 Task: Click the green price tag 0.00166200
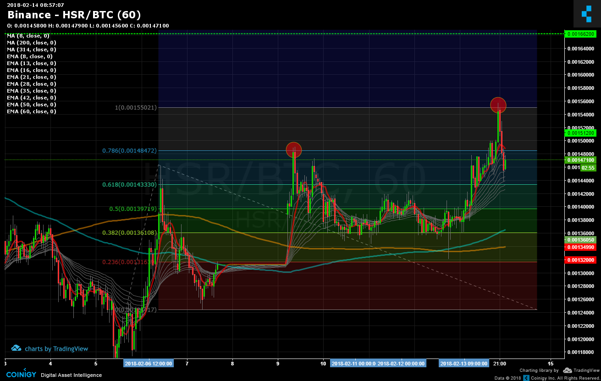click(580, 34)
